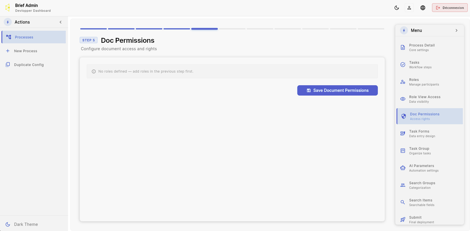
Task: Click the "Devlopper Dashboard" subtitle text
Action: pos(33,11)
